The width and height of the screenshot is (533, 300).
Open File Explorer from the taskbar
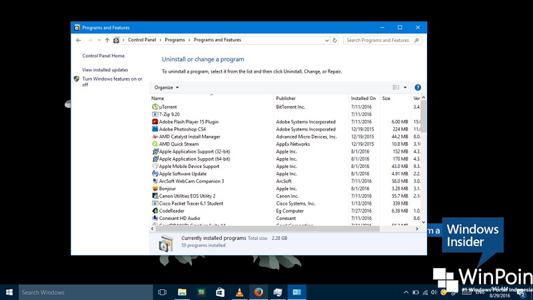point(182,292)
